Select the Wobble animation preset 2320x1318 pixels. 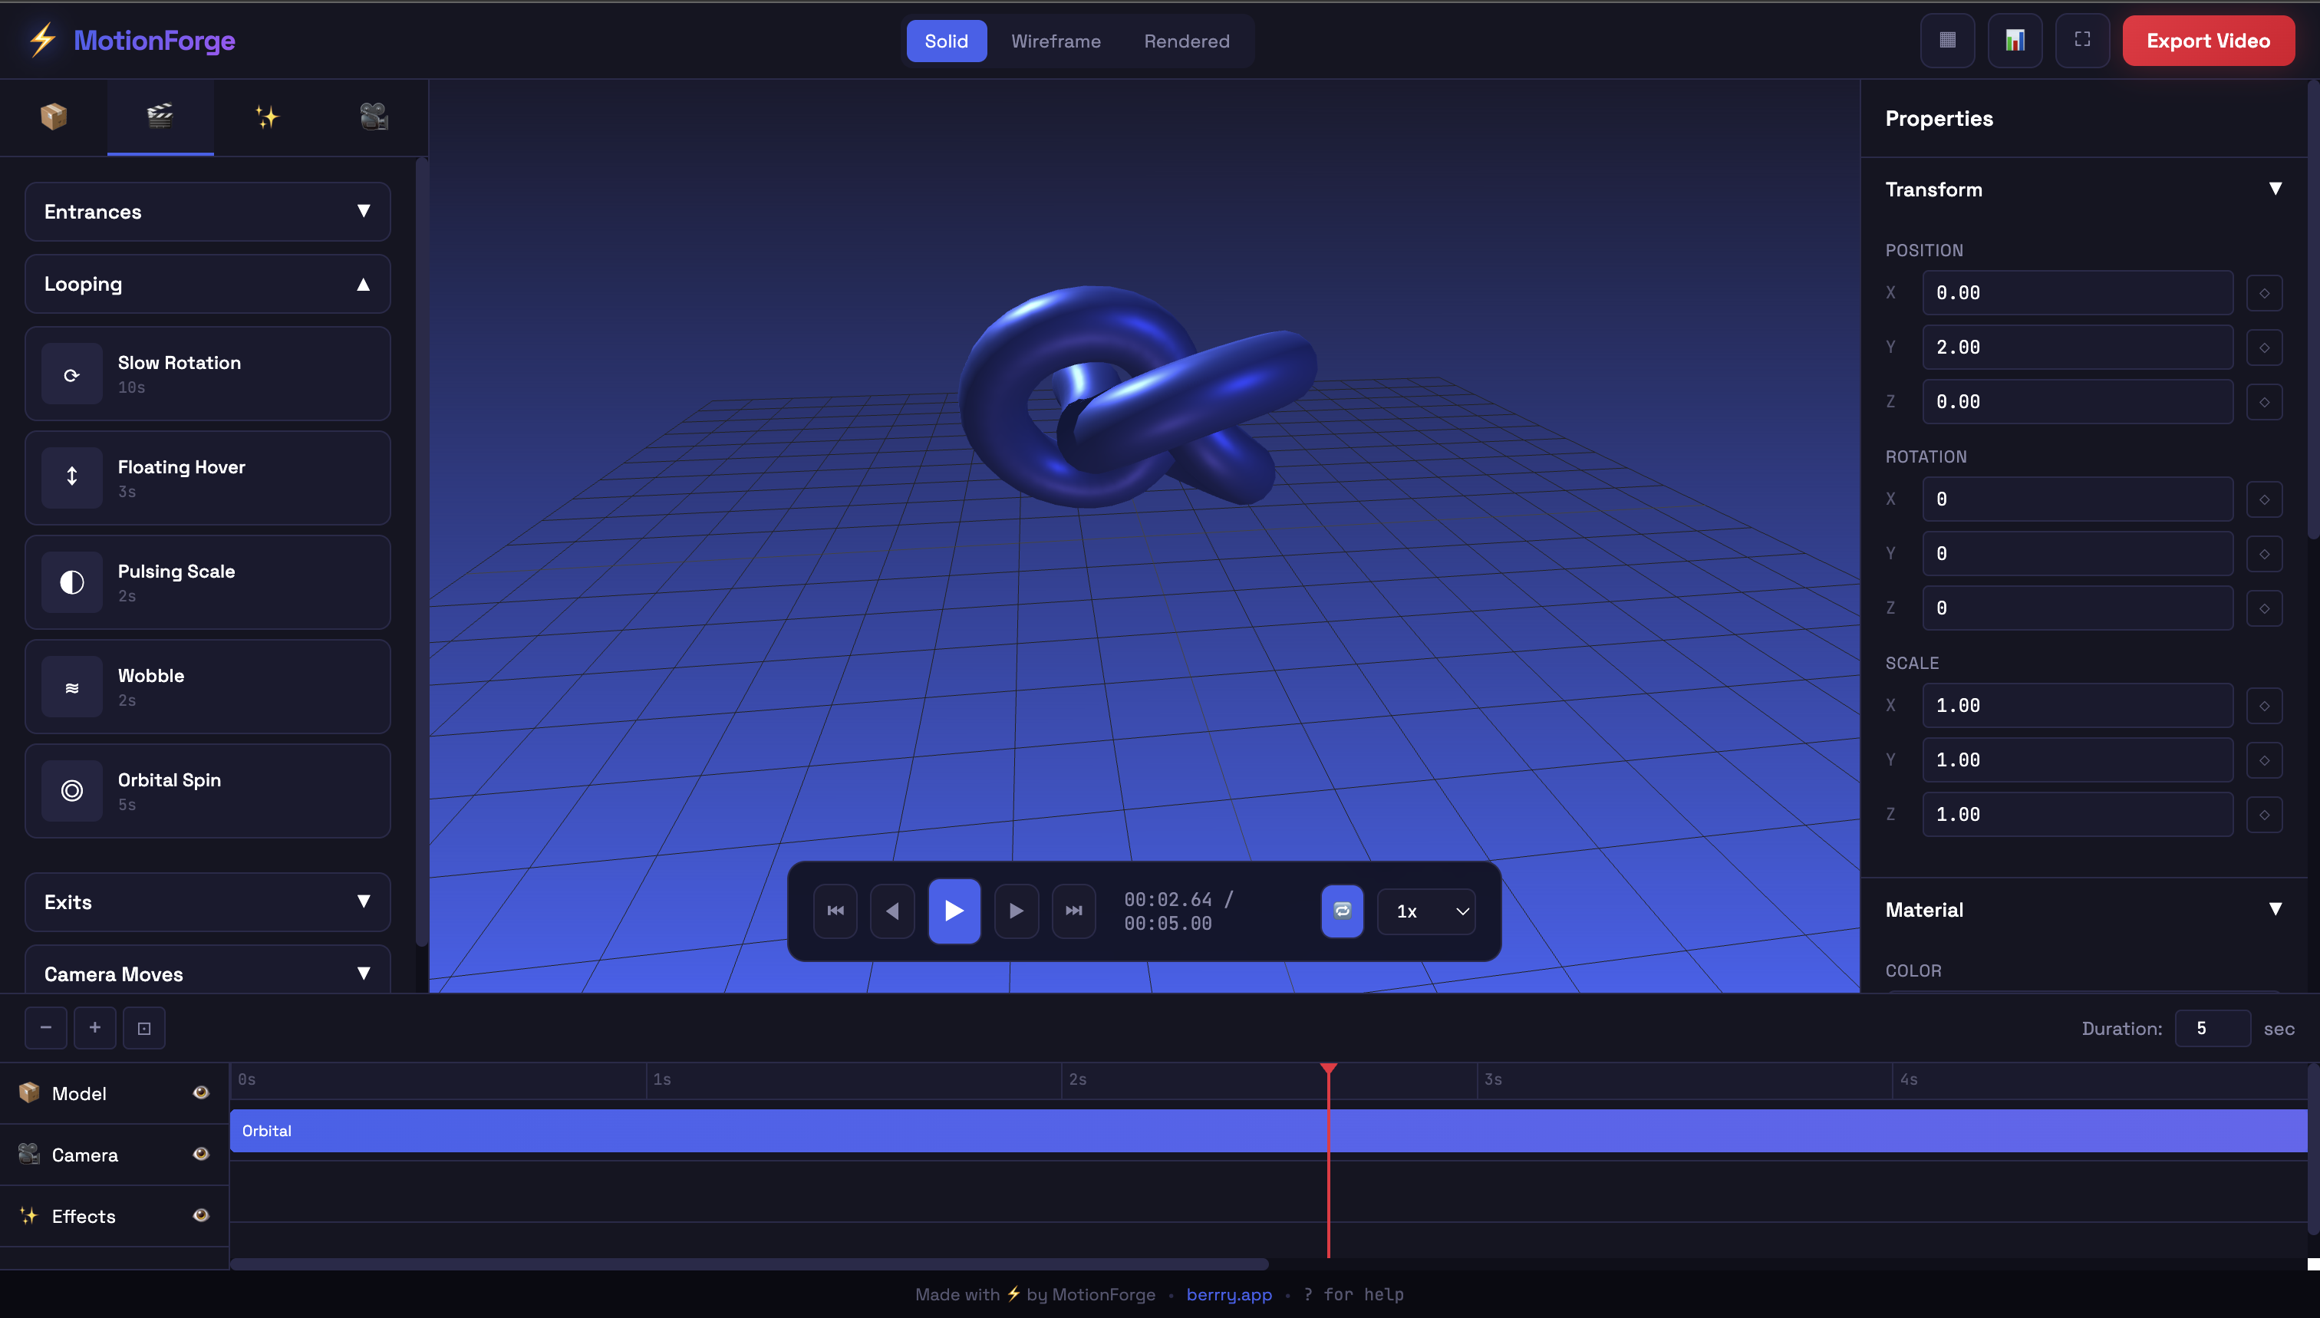pyautogui.click(x=207, y=686)
